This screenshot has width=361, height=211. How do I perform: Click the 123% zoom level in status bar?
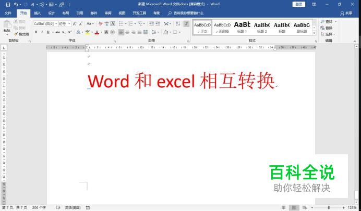(352, 207)
